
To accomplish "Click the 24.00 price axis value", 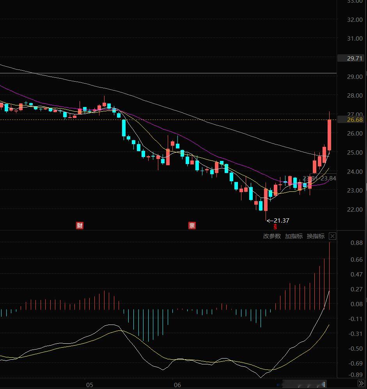I will click(x=355, y=171).
